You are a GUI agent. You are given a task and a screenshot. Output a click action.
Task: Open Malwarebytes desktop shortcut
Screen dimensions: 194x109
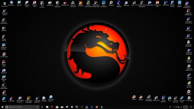pos(166,4)
